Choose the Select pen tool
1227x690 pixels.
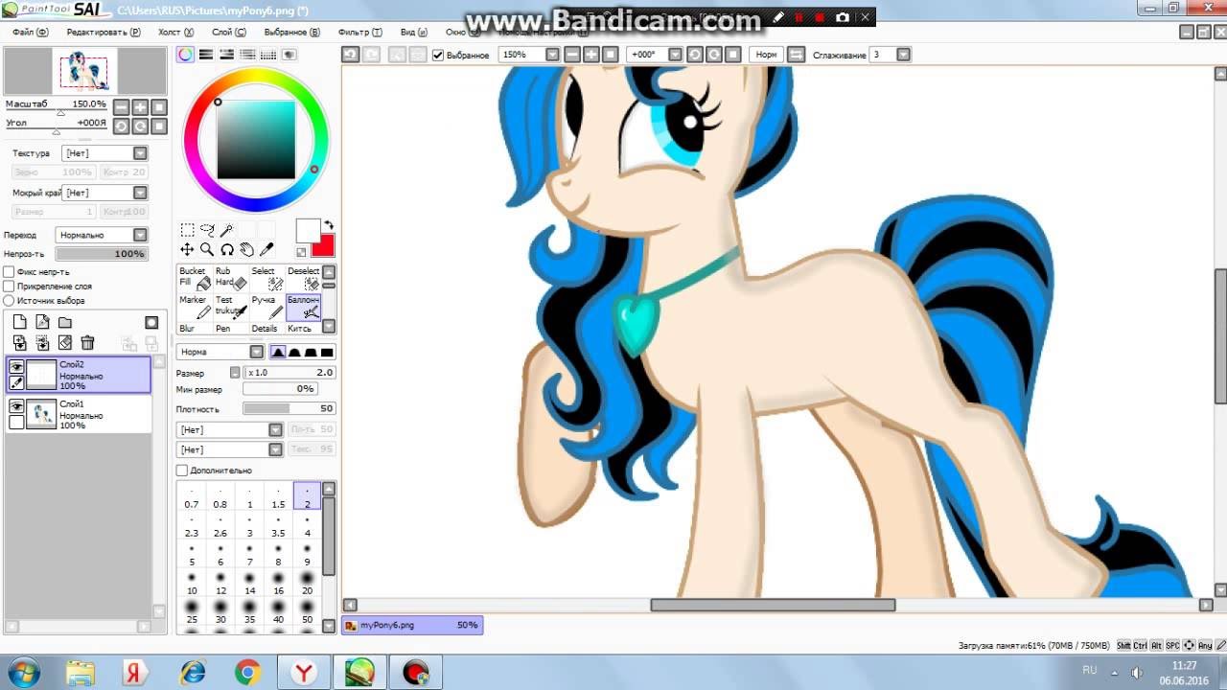click(x=267, y=278)
